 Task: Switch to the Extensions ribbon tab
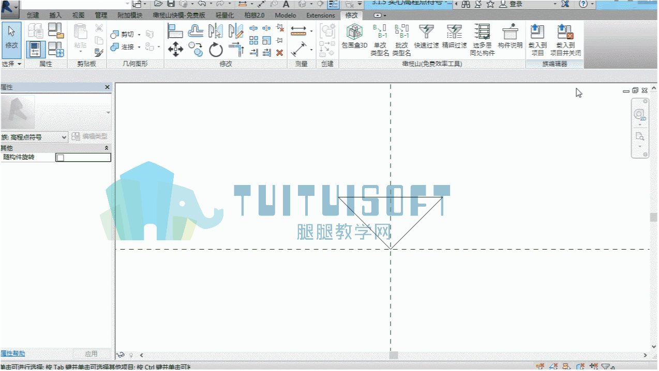(321, 16)
